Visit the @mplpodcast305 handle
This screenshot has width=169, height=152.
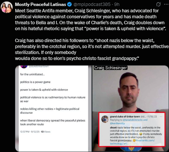click(92, 4)
